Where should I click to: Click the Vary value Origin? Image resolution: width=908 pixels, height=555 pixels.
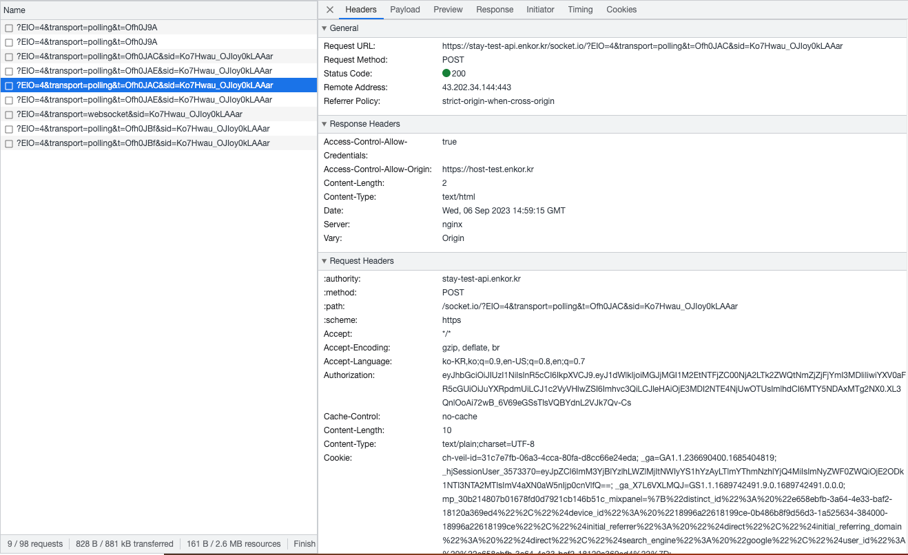pos(453,238)
